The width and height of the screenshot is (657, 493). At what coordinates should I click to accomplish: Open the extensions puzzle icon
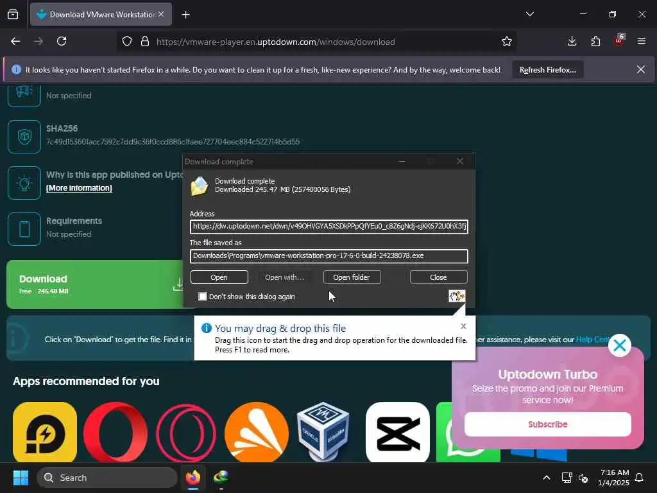pyautogui.click(x=595, y=42)
